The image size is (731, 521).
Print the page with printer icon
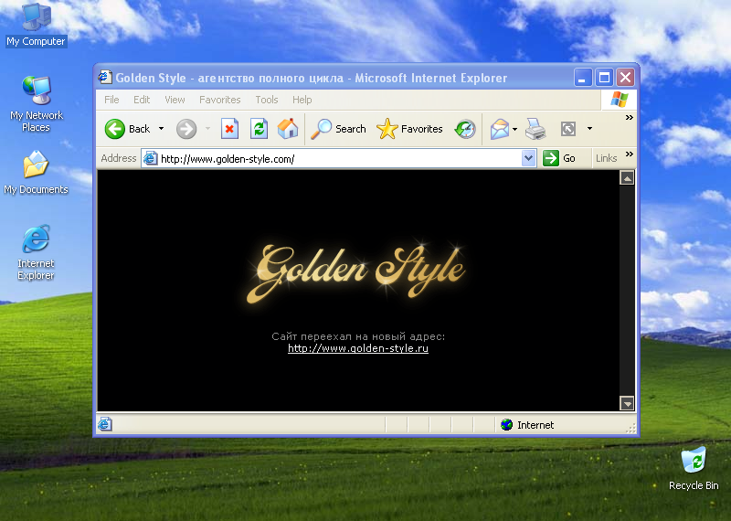535,129
